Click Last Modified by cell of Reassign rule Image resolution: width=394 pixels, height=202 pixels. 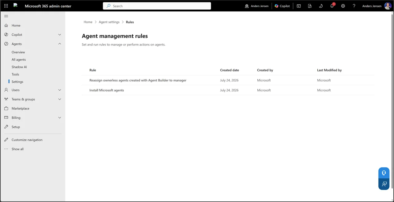tap(324, 80)
